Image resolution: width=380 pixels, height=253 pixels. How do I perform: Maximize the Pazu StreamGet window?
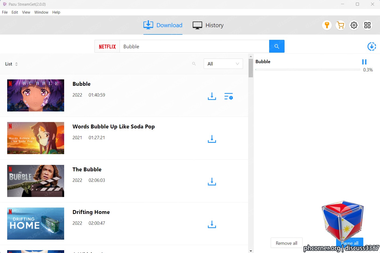pyautogui.click(x=357, y=4)
